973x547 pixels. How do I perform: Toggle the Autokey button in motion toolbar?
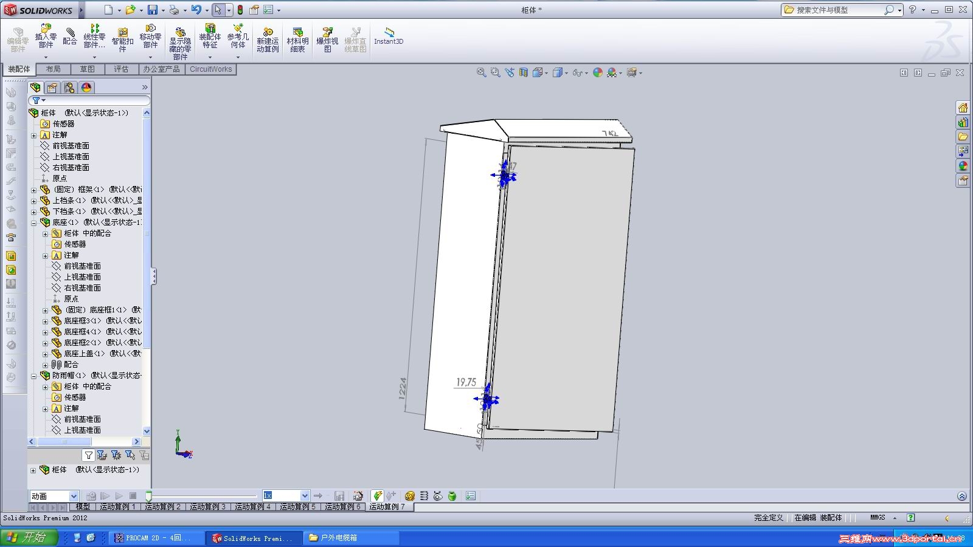tap(377, 496)
